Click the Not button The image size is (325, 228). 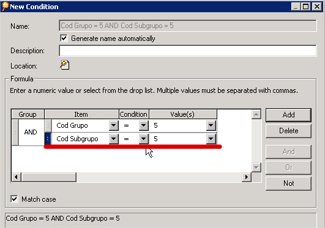(x=288, y=183)
